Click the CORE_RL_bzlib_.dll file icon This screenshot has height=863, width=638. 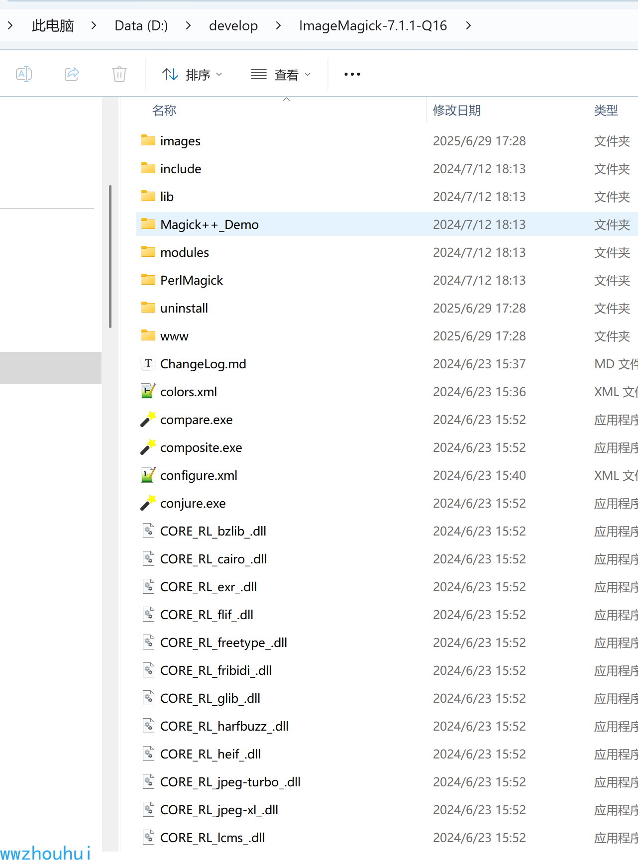point(148,531)
